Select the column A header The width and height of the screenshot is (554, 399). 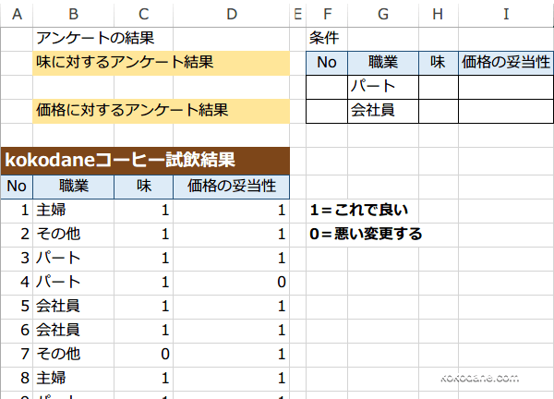click(x=17, y=13)
